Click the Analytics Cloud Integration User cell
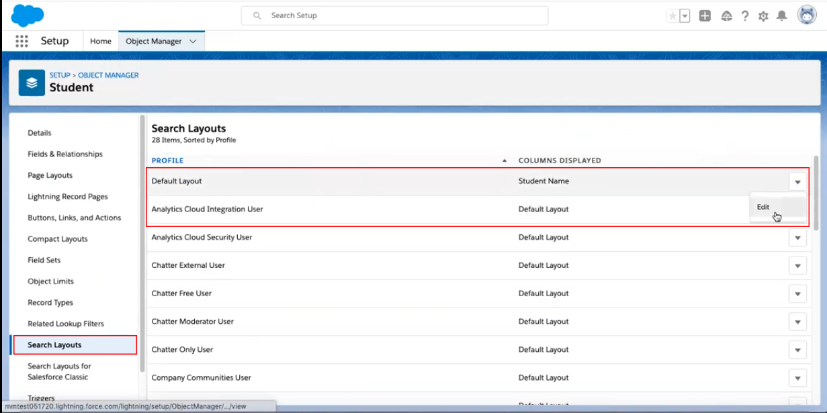 tap(207, 210)
